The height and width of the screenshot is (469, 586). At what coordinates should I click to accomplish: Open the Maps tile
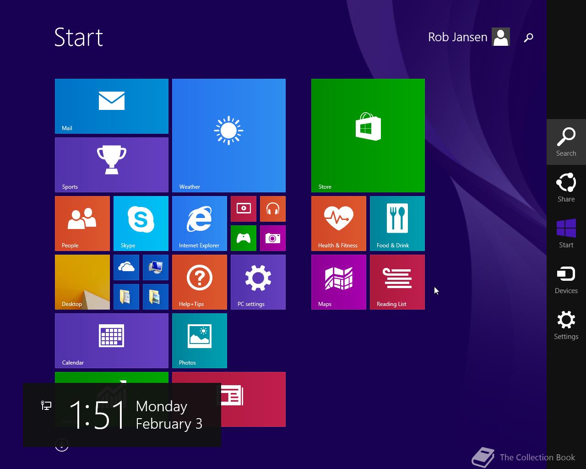tap(339, 282)
